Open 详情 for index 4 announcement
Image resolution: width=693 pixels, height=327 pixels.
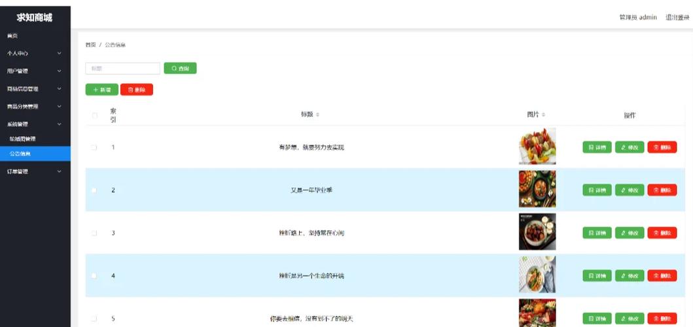click(597, 276)
